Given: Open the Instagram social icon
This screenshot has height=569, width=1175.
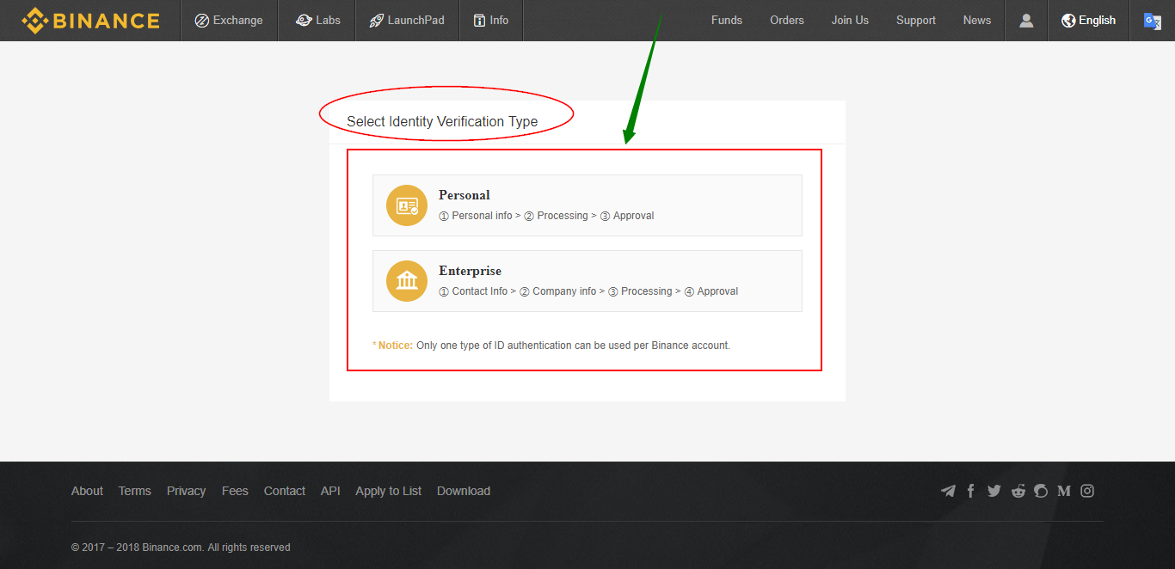Looking at the screenshot, I should coord(1087,491).
